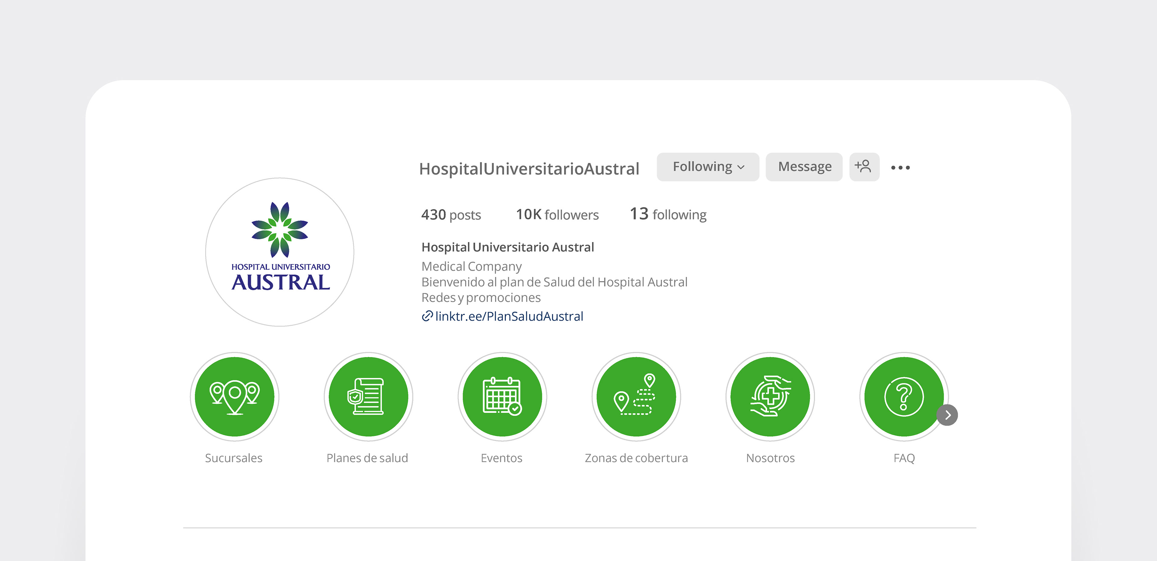Screen dimensions: 1157x561
Task: Click the next arrow for more highlights
Action: pyautogui.click(x=947, y=415)
